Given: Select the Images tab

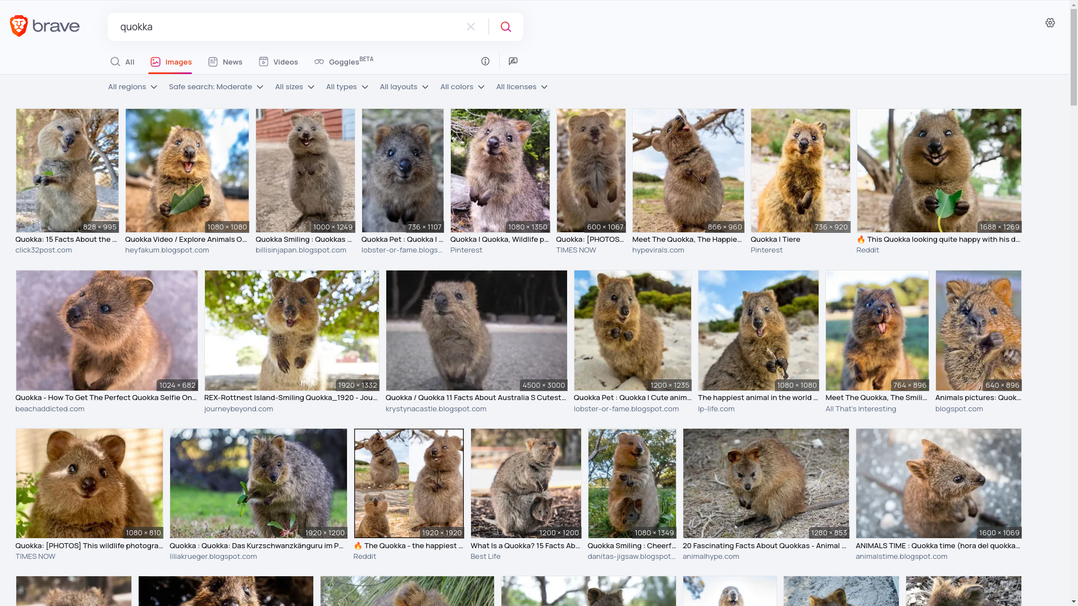Looking at the screenshot, I should [x=171, y=62].
